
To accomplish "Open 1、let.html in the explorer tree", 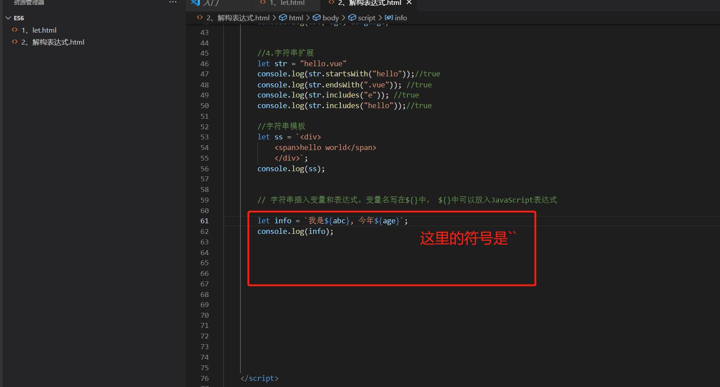I will pos(39,30).
